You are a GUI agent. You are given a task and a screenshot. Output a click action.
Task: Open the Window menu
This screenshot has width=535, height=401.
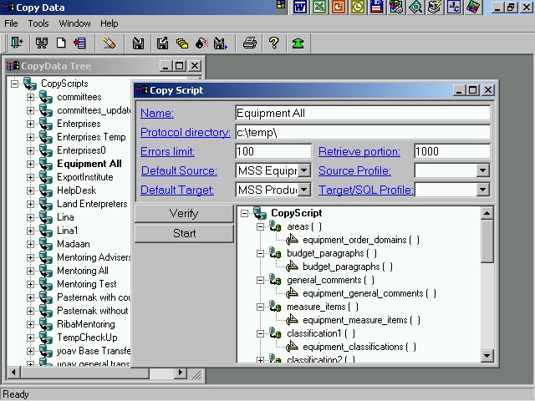tap(74, 23)
